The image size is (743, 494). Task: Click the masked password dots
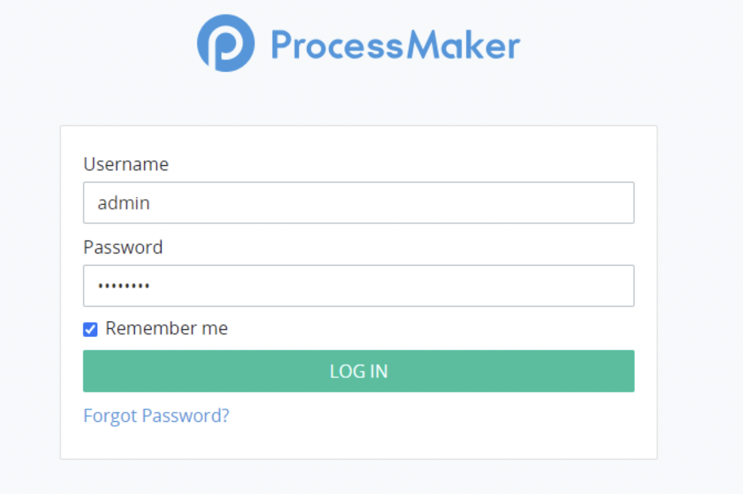click(x=124, y=286)
